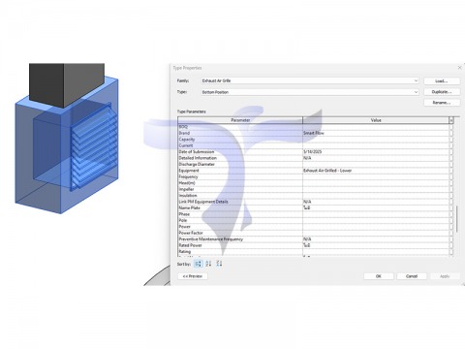
Task: Click the Load button
Action: click(442, 80)
